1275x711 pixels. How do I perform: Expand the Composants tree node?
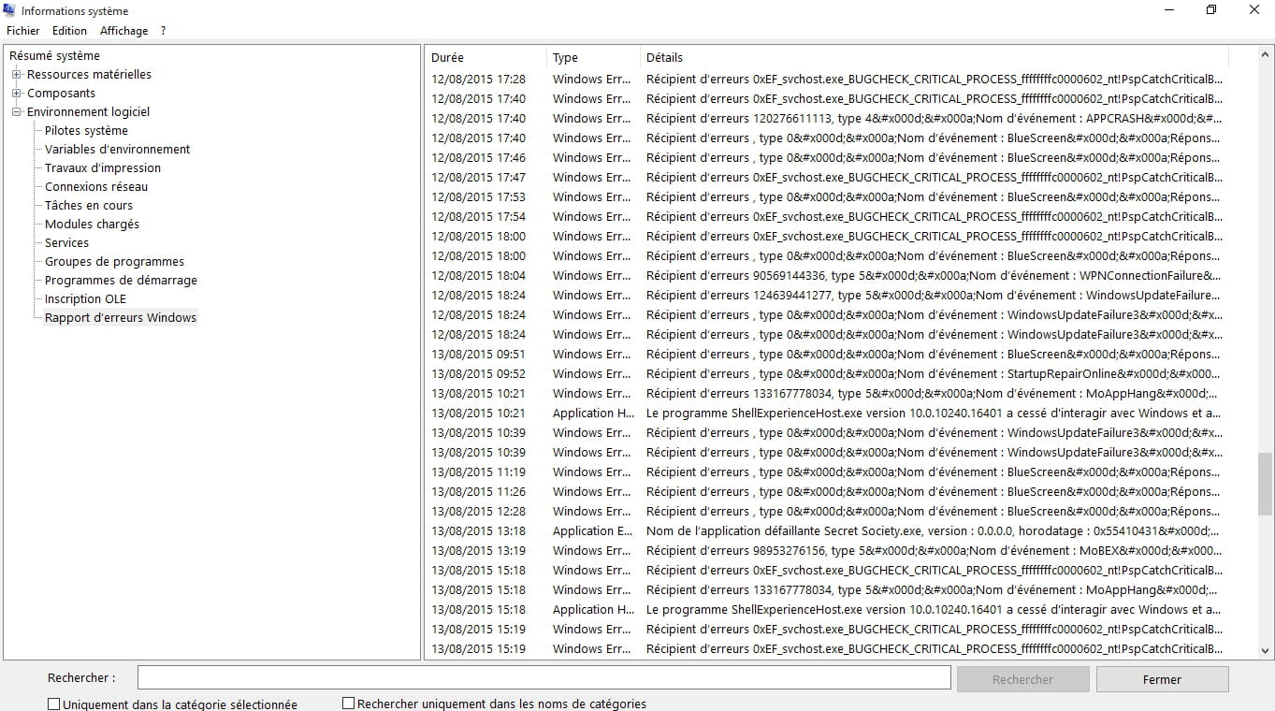[x=17, y=94]
